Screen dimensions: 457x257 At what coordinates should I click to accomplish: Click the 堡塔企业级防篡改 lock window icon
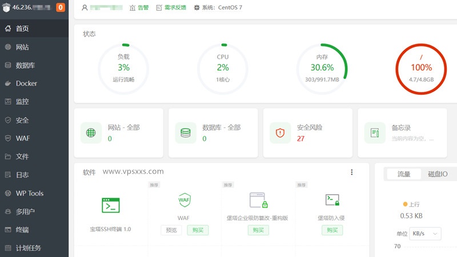(259, 200)
